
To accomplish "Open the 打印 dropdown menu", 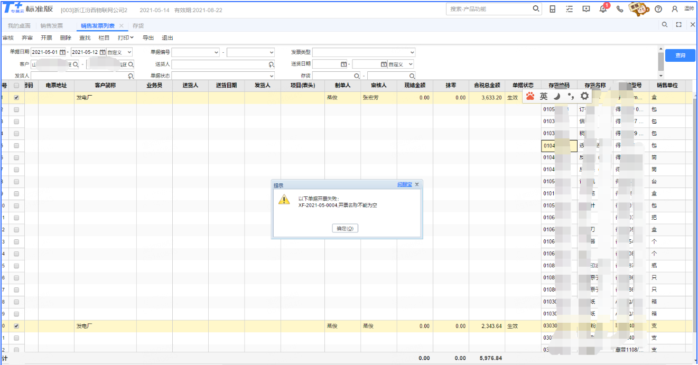I will point(126,38).
